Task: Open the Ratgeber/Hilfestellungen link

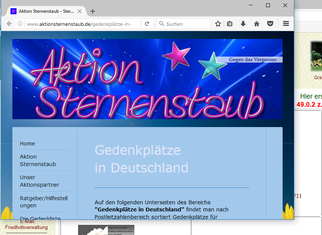Action: pyautogui.click(x=44, y=202)
